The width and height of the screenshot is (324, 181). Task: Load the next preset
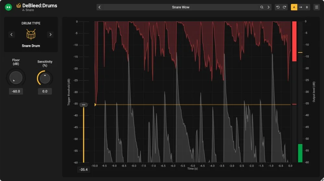pos(268,7)
